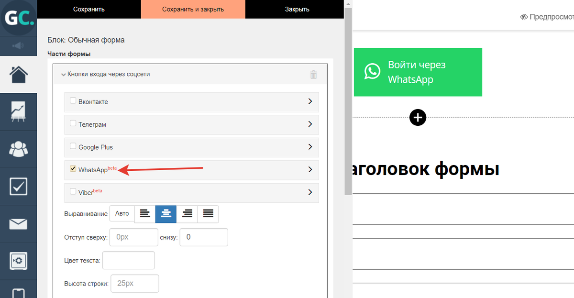
Task: Expand the Google Plus row arrow
Action: click(310, 147)
